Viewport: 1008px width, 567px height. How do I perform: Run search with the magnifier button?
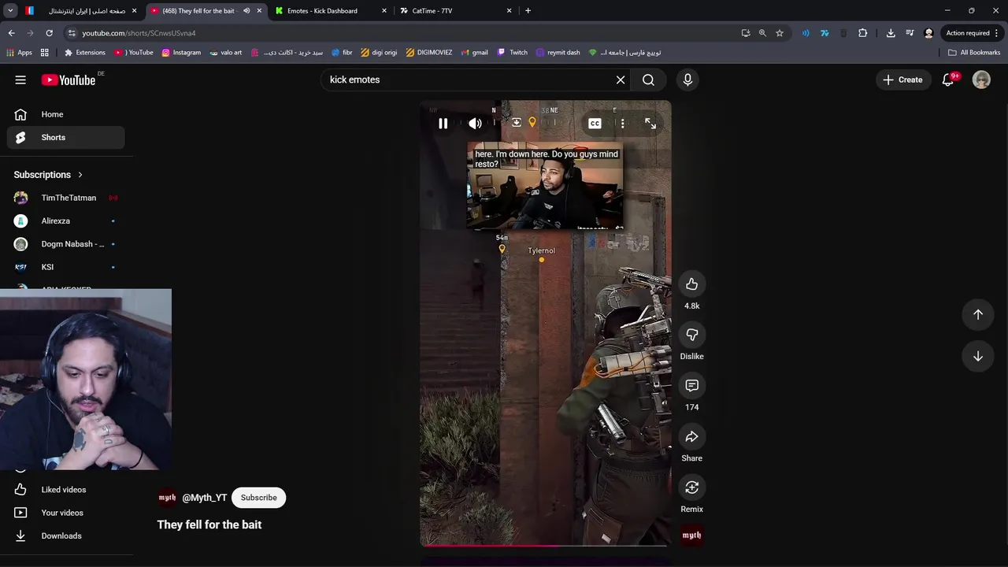coord(648,80)
